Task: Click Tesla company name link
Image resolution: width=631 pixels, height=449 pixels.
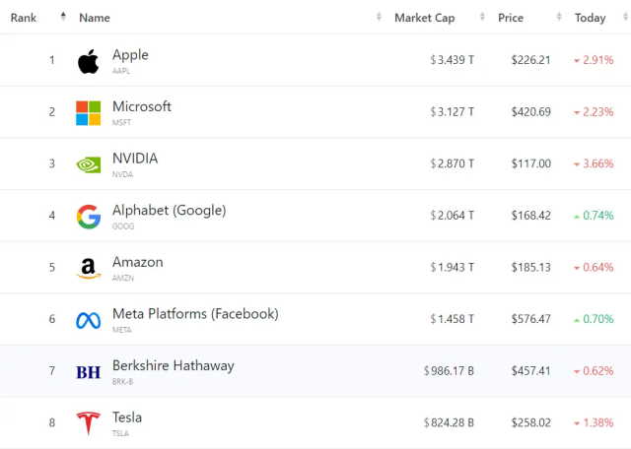Action: coord(127,417)
